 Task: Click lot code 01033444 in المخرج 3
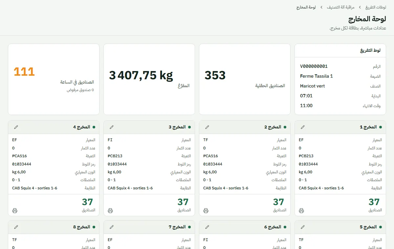point(117,164)
